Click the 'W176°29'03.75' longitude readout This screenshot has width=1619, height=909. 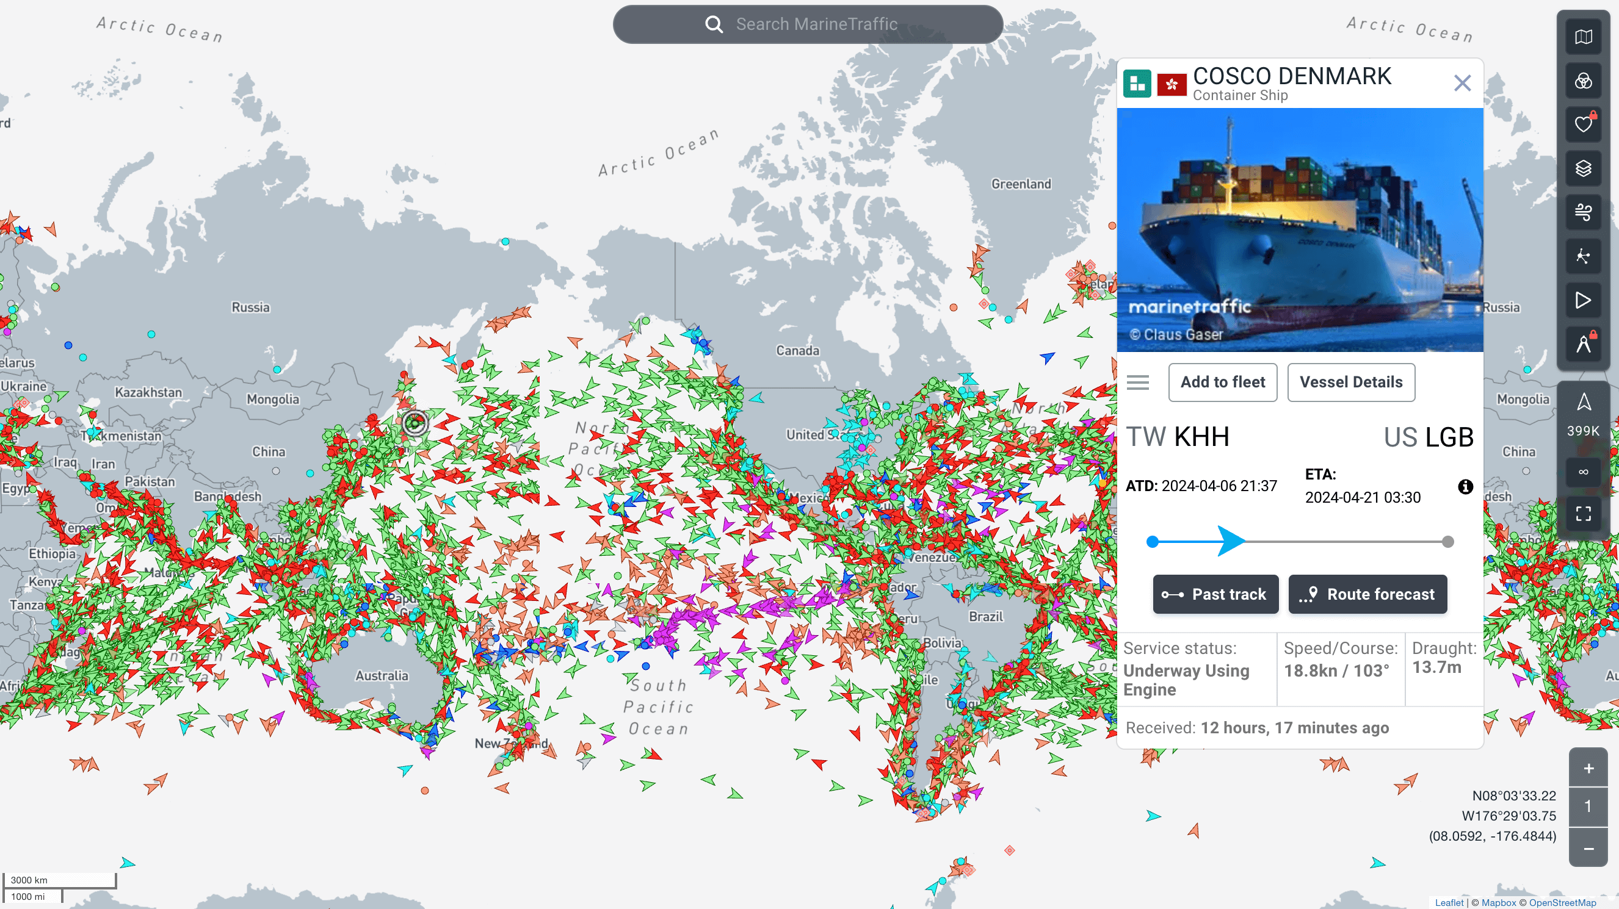[x=1509, y=816]
